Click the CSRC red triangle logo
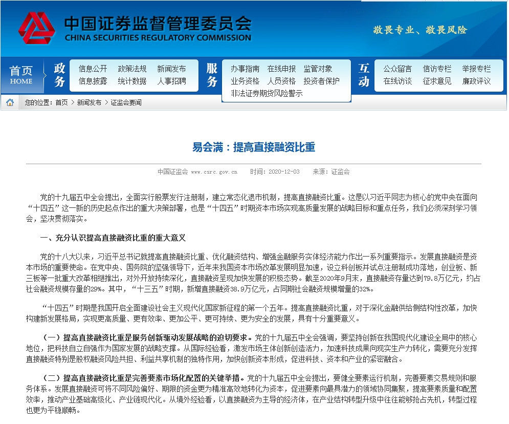509x424 pixels. (x=36, y=28)
